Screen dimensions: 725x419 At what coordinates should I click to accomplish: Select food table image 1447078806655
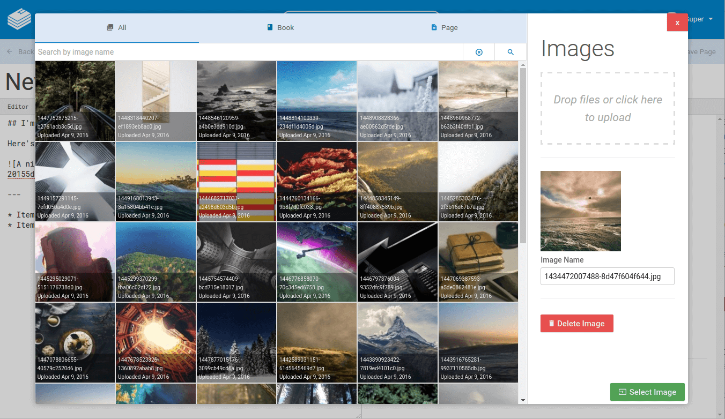(x=75, y=342)
